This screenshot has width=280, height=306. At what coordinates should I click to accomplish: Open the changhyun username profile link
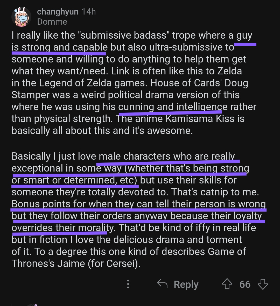click(58, 12)
